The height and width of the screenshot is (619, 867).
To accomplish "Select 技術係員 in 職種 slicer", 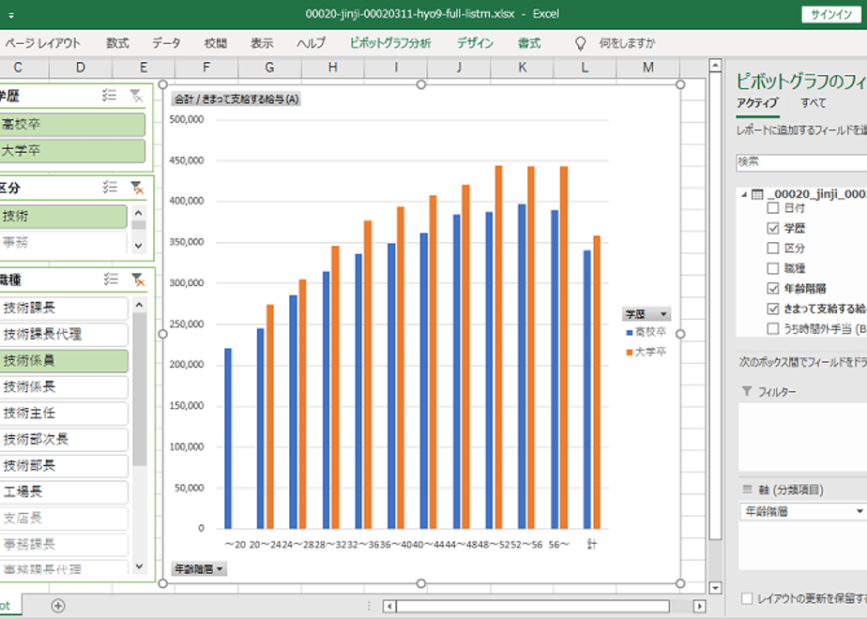I will 64,361.
